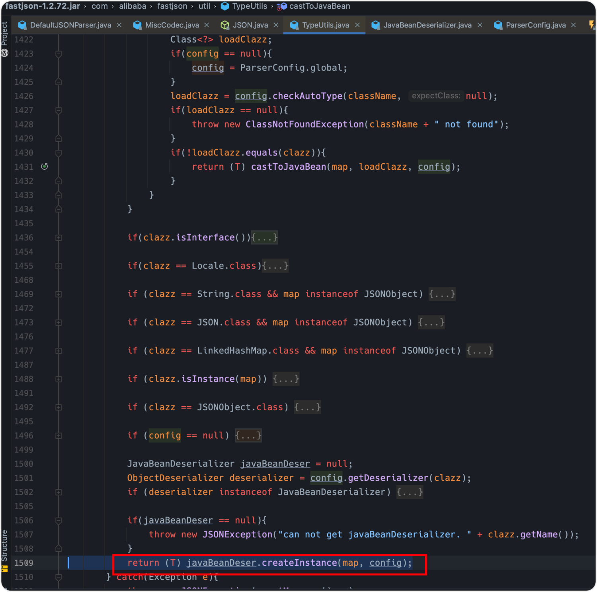
Task: Expand folded JSONObject.class block on line 1492
Action: [59, 408]
